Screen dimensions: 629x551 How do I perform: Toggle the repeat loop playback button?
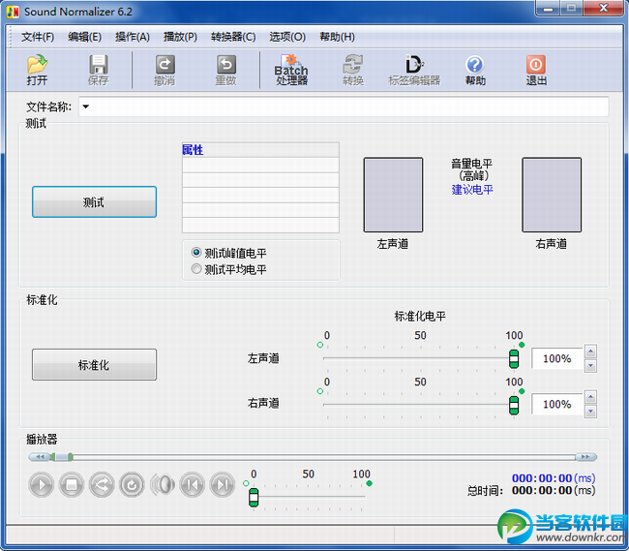(x=132, y=485)
